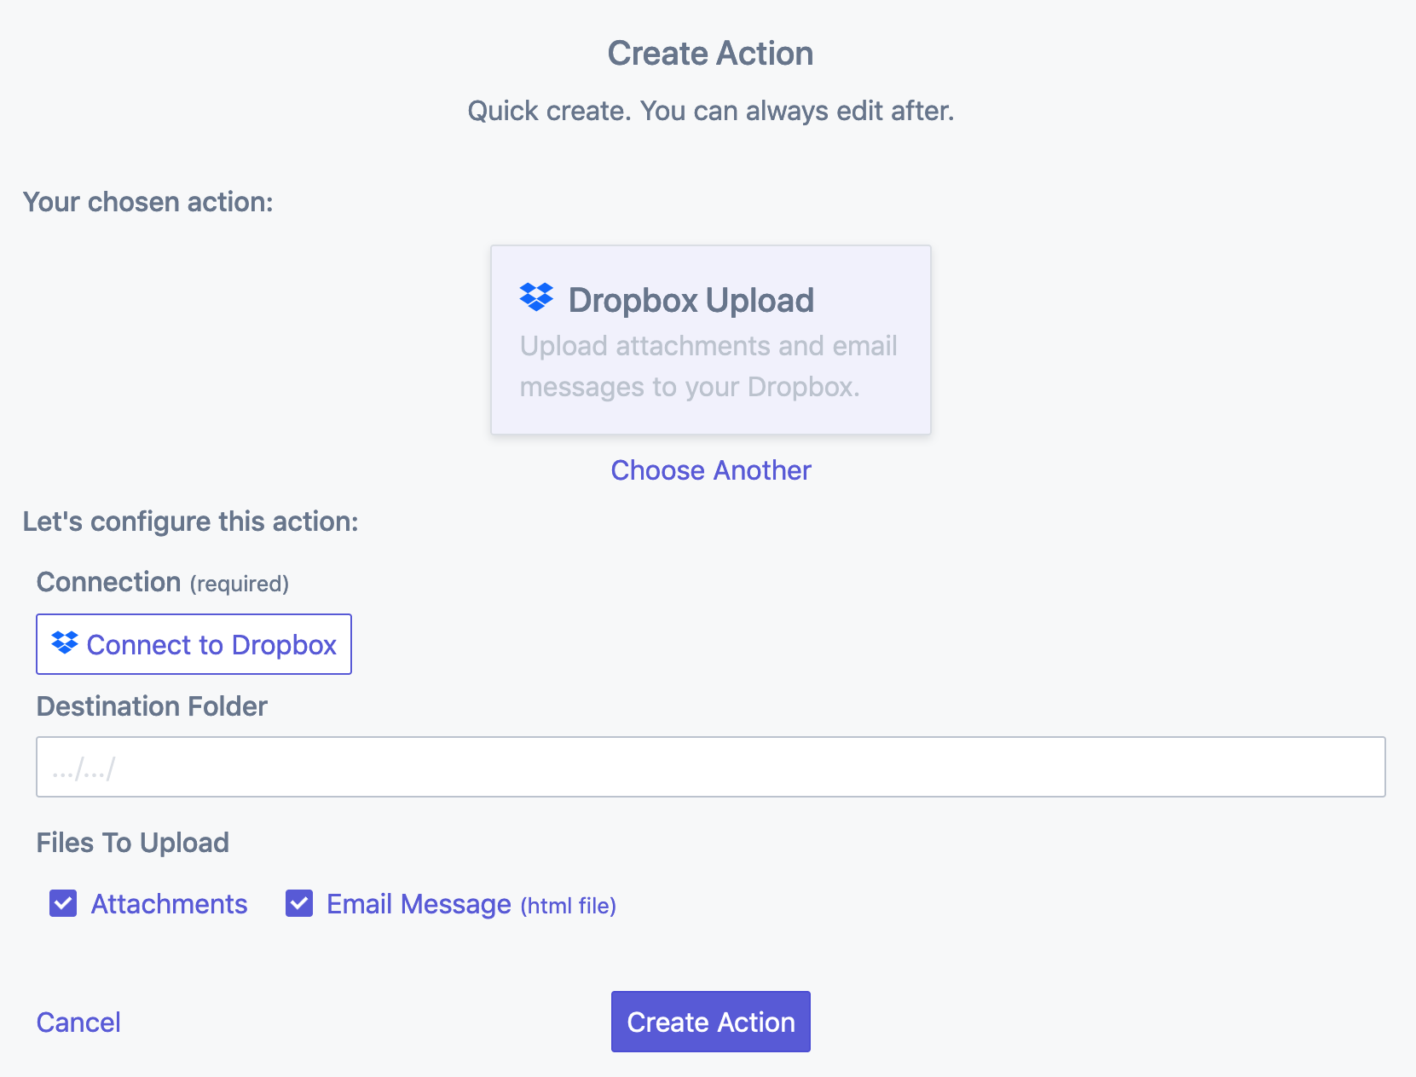The image size is (1416, 1077).
Task: Click the Dropbox icon inside the connect button
Action: pos(65,643)
